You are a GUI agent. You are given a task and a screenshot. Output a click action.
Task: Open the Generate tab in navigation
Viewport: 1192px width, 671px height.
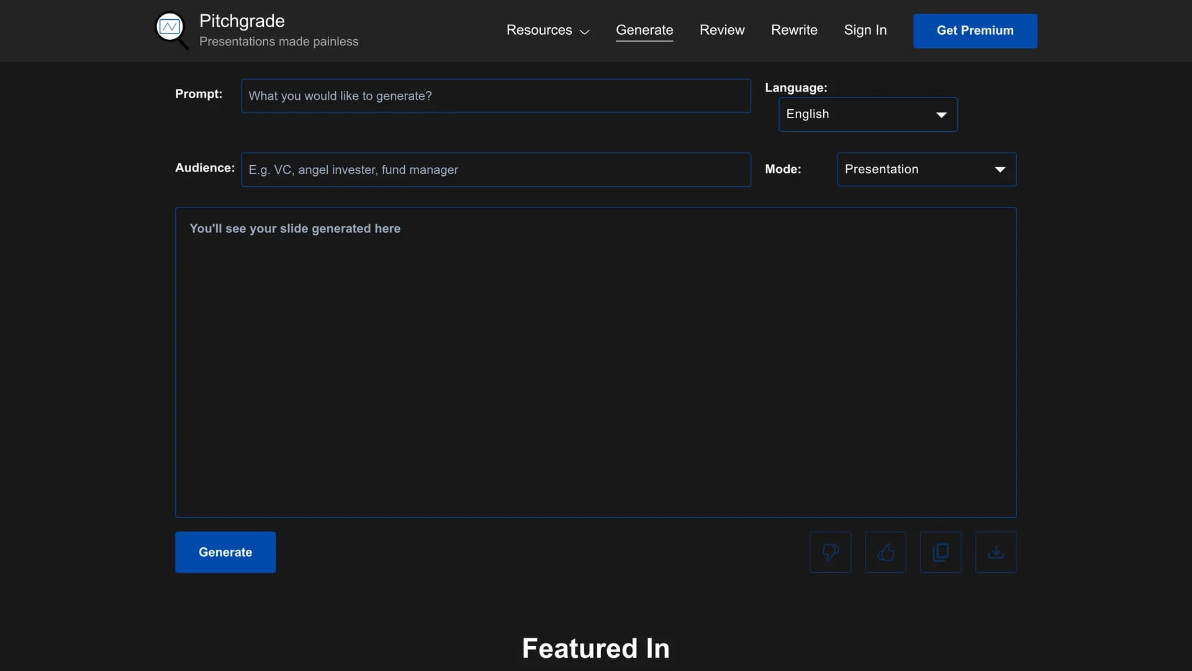click(644, 30)
